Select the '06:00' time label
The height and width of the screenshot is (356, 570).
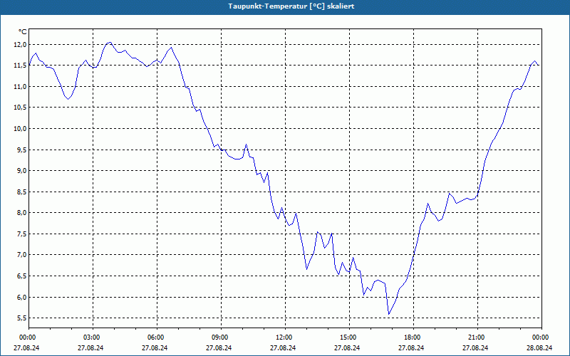click(x=155, y=337)
